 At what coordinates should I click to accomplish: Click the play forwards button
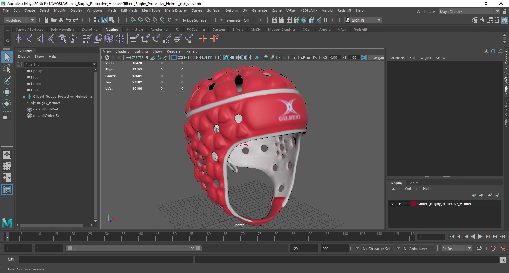[x=480, y=236]
